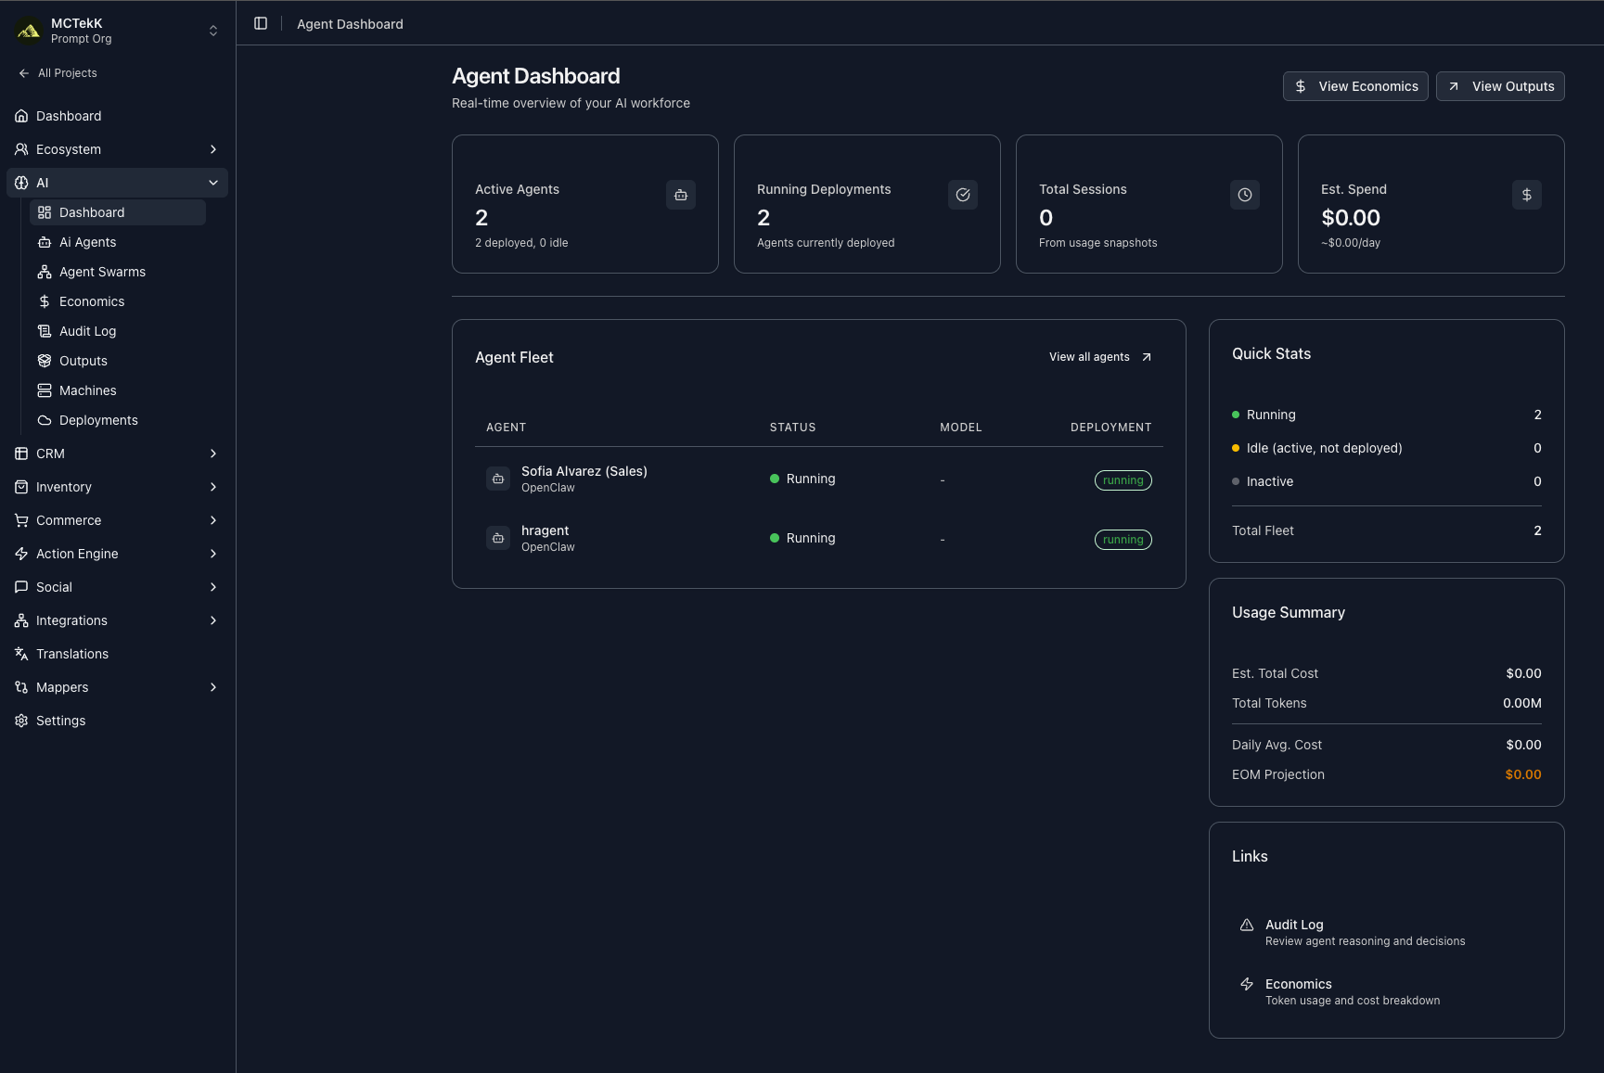
Task: Click the View Economics button
Action: pyautogui.click(x=1355, y=86)
